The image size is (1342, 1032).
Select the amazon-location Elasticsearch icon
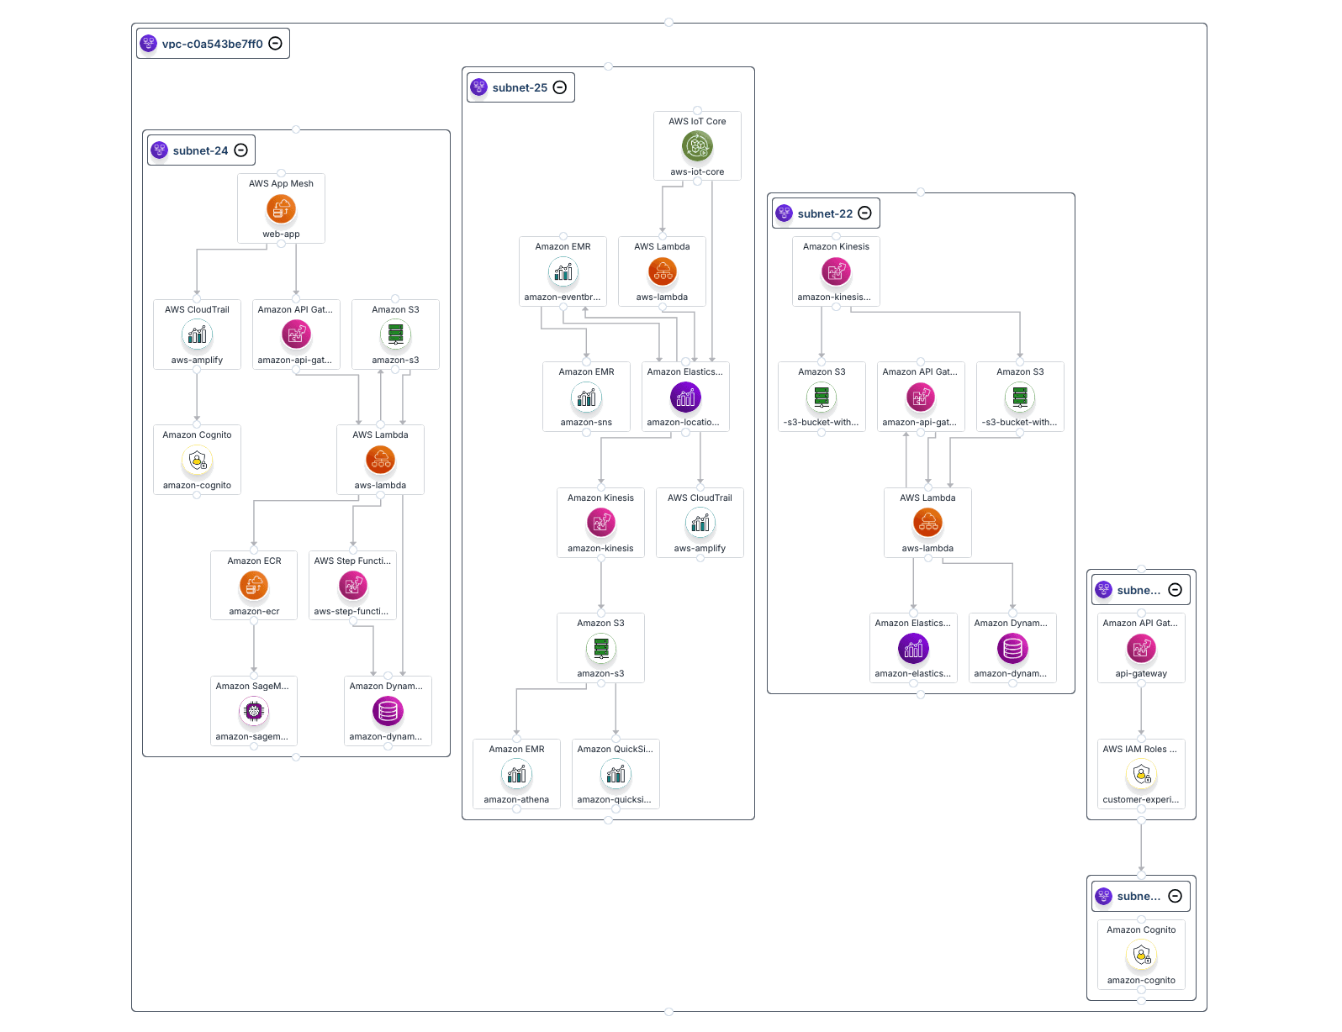click(x=685, y=397)
